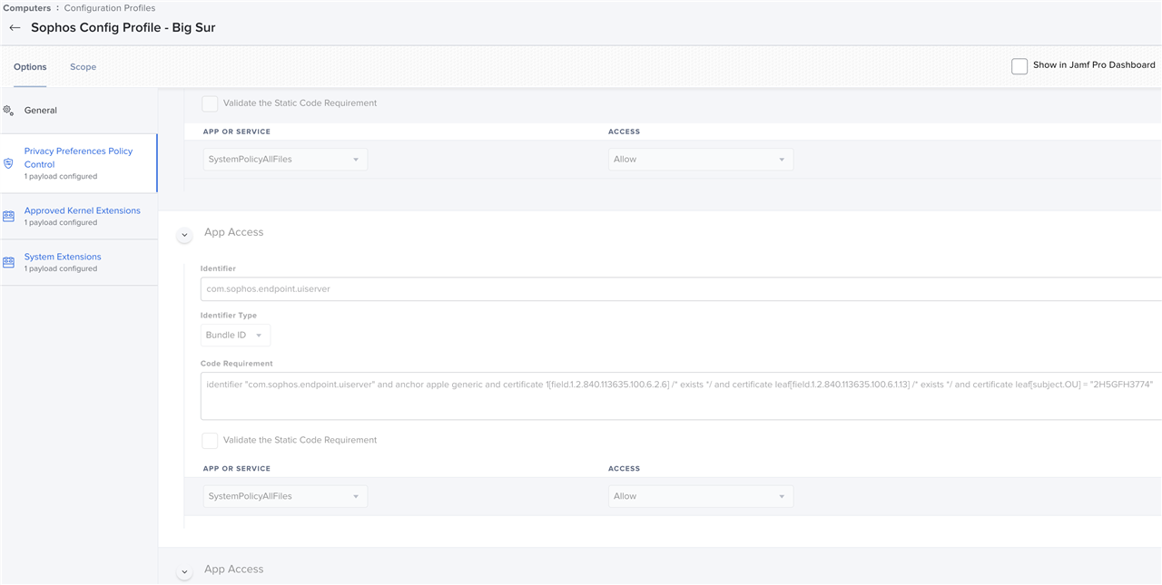Click the Approved Kernel Extensions icon
The image size is (1162, 585).
[x=8, y=216]
